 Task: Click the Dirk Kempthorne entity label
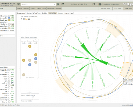pos(115,56)
